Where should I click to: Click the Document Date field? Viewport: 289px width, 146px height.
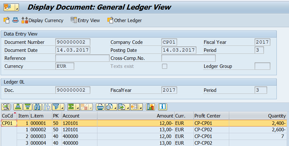(73, 50)
